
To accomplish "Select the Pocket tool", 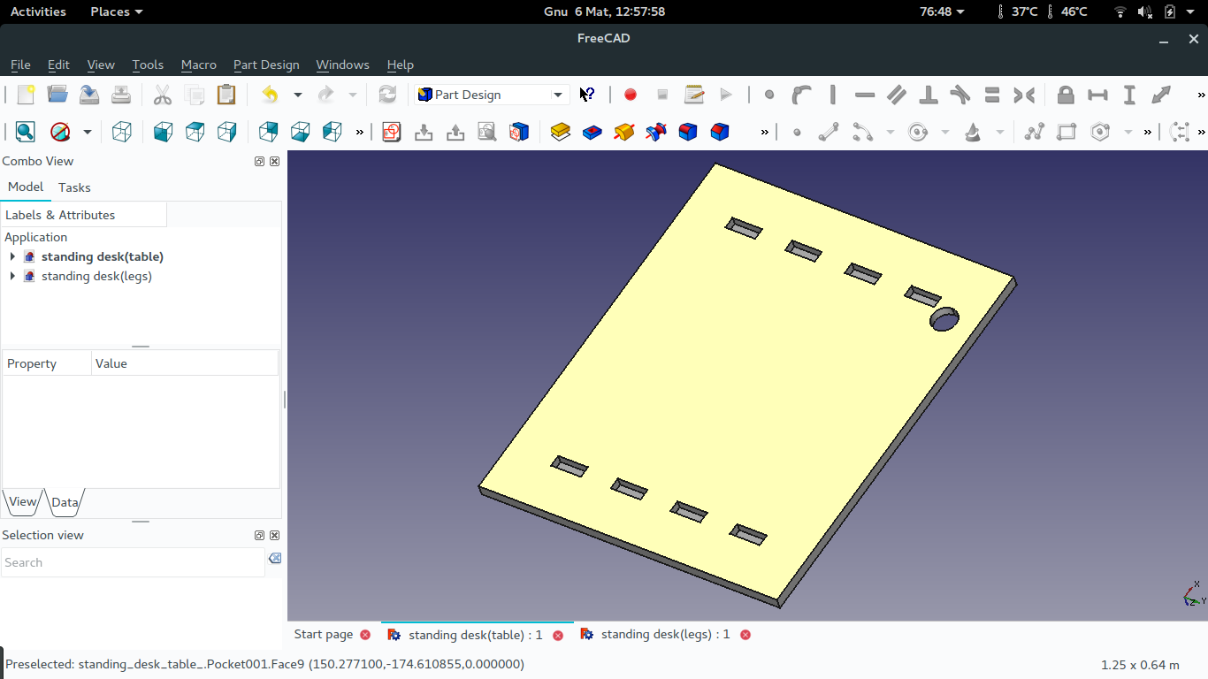I will 592,131.
